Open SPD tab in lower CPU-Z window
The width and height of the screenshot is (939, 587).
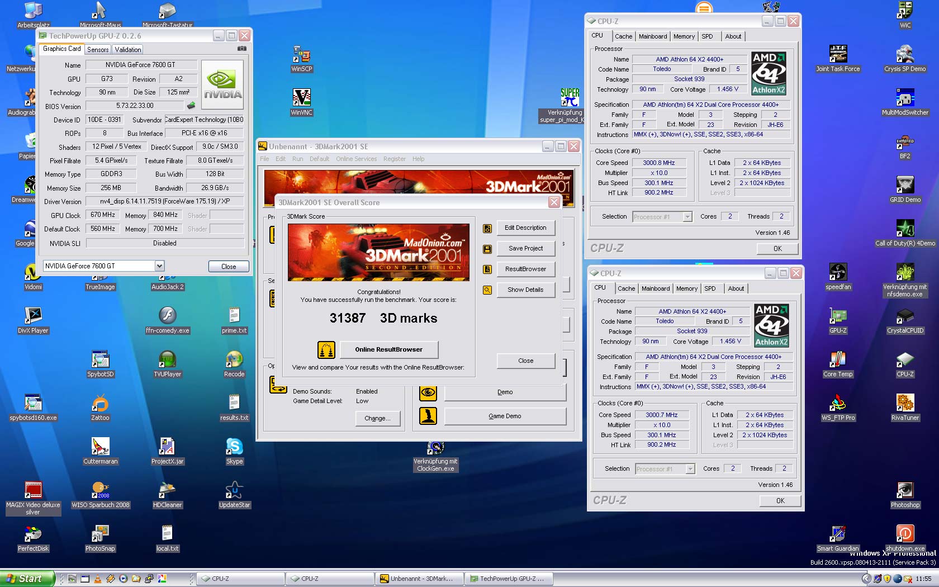click(x=710, y=288)
